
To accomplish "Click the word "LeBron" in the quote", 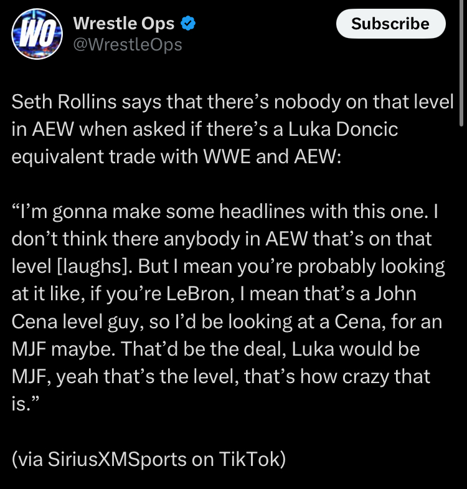I will click(200, 294).
